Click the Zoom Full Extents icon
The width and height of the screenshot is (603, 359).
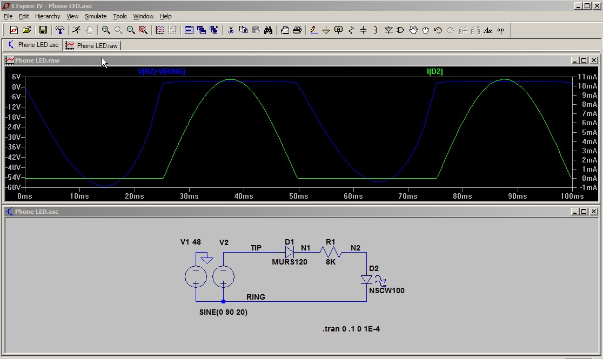pos(143,30)
